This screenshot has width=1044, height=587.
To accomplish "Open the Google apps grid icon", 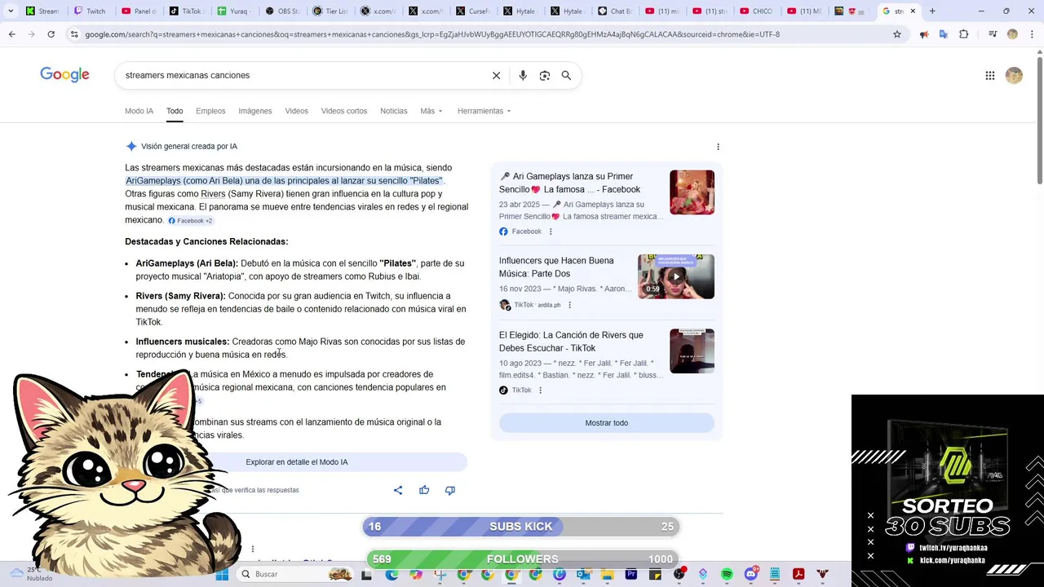I will 990,75.
